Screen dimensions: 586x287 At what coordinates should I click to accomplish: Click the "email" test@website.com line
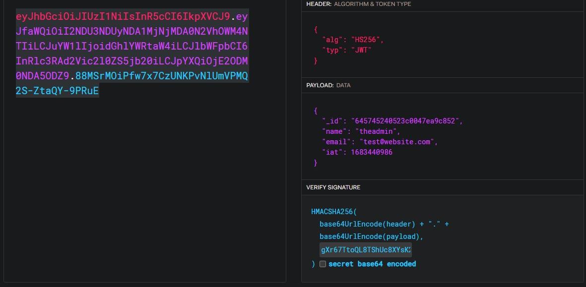(x=380, y=142)
